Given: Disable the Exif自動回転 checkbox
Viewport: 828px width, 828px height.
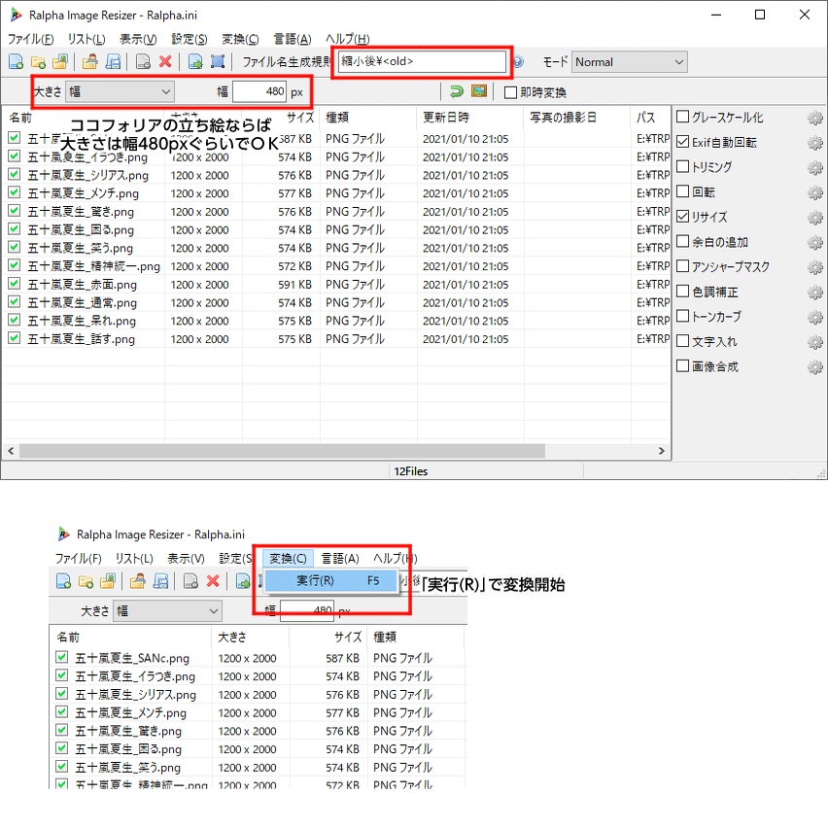Looking at the screenshot, I should 682,143.
